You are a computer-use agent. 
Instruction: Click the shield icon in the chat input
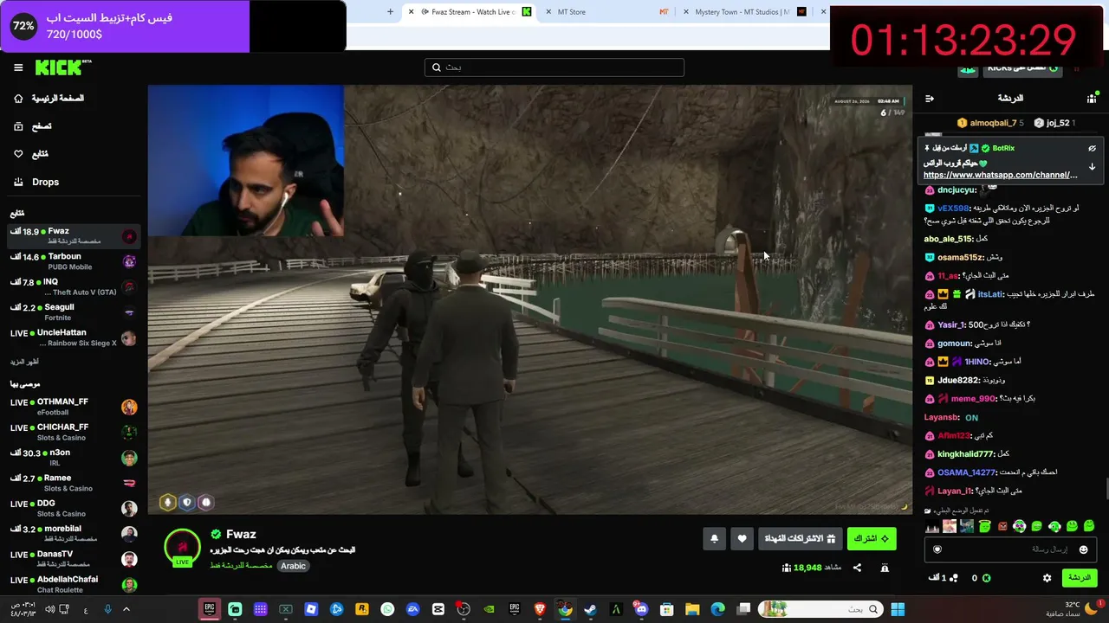click(x=937, y=549)
